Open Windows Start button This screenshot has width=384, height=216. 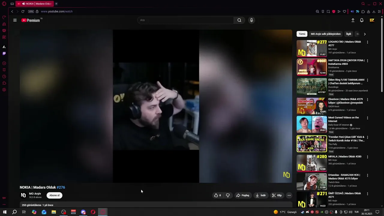[x=4, y=212]
